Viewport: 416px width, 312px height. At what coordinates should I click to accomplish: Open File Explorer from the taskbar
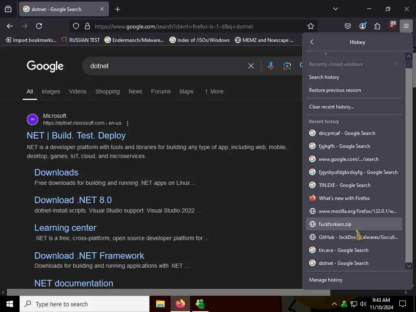[160, 304]
